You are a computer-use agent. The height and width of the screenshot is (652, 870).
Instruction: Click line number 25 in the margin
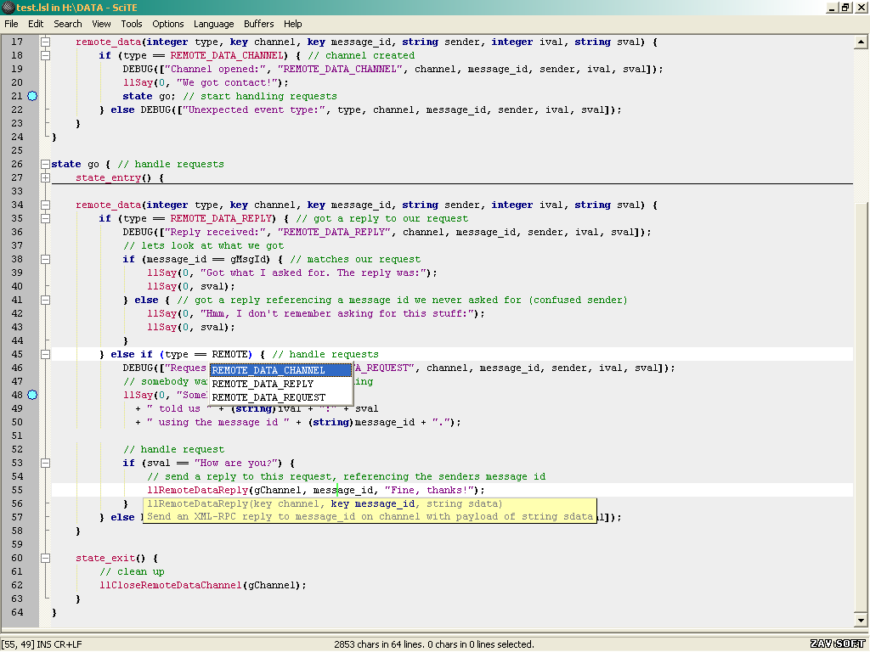(17, 150)
